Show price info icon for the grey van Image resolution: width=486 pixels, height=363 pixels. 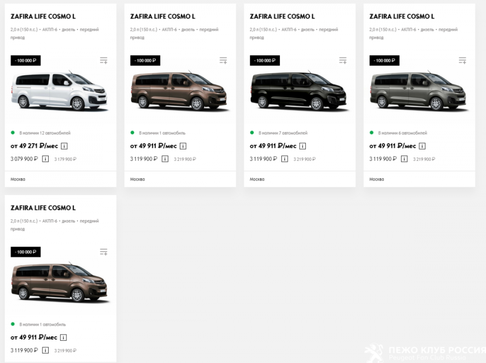click(404, 159)
